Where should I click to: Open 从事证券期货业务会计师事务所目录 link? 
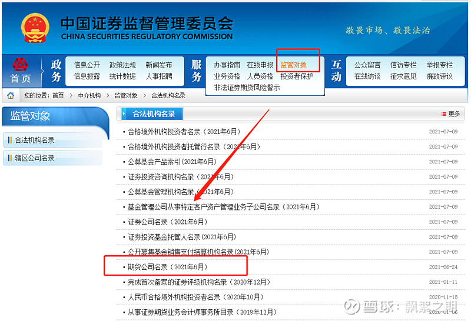[203, 312]
